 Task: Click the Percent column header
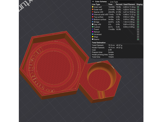pos(119,5)
